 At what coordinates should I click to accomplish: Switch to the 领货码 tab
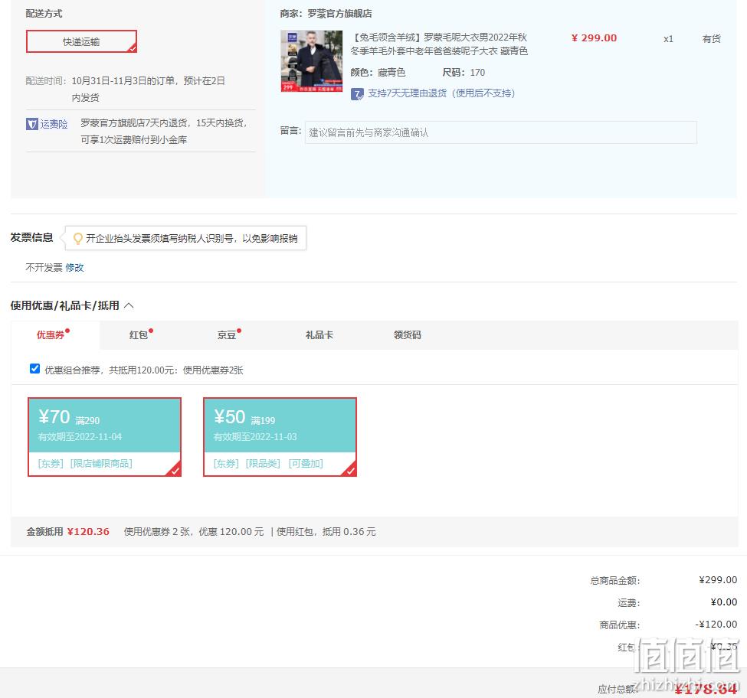click(408, 335)
